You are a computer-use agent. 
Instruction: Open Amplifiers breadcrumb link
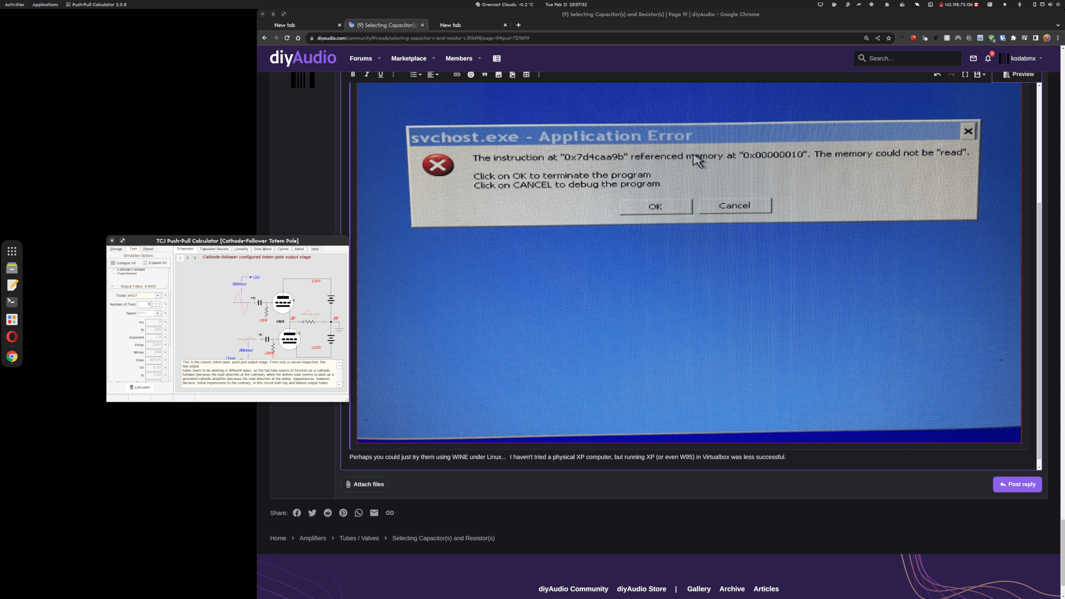point(313,539)
